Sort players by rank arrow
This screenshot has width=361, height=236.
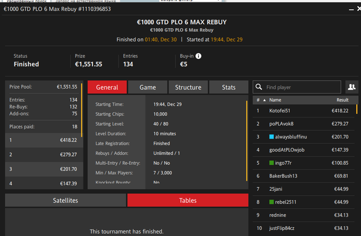point(264,100)
